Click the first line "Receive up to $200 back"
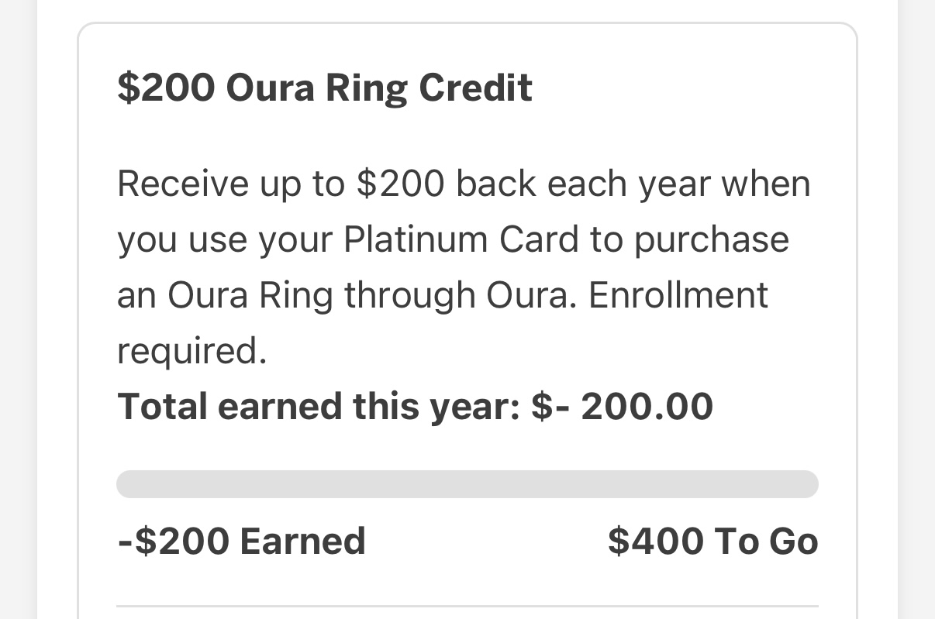The image size is (935, 619). tap(326, 184)
